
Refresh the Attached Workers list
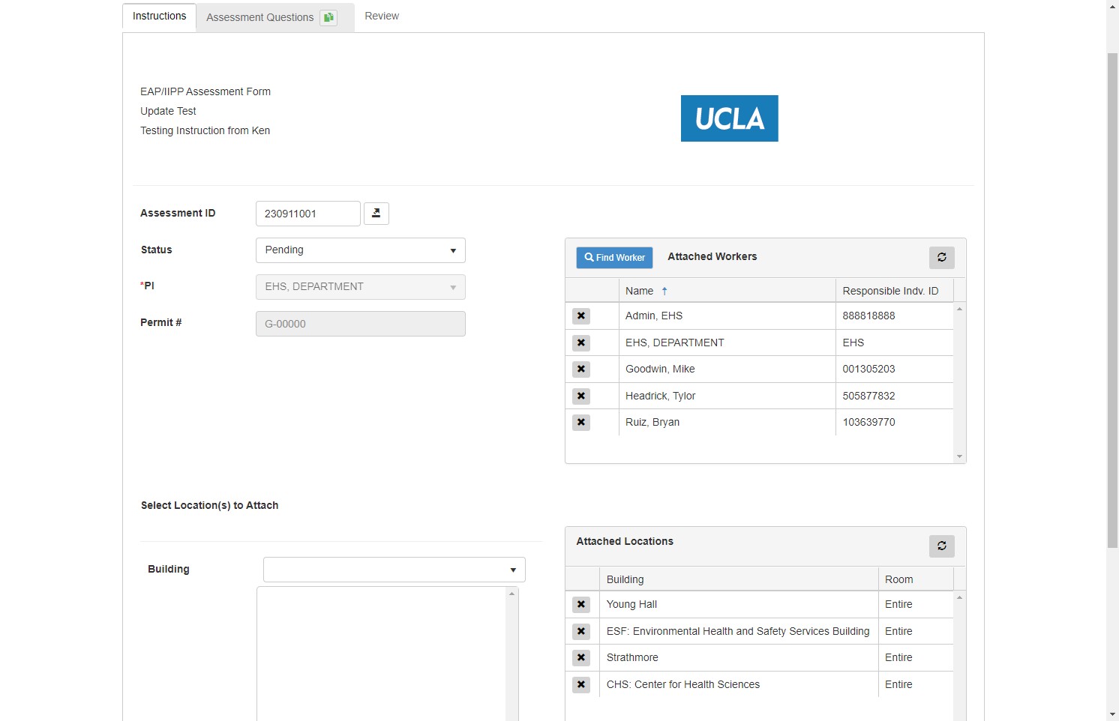pos(942,257)
